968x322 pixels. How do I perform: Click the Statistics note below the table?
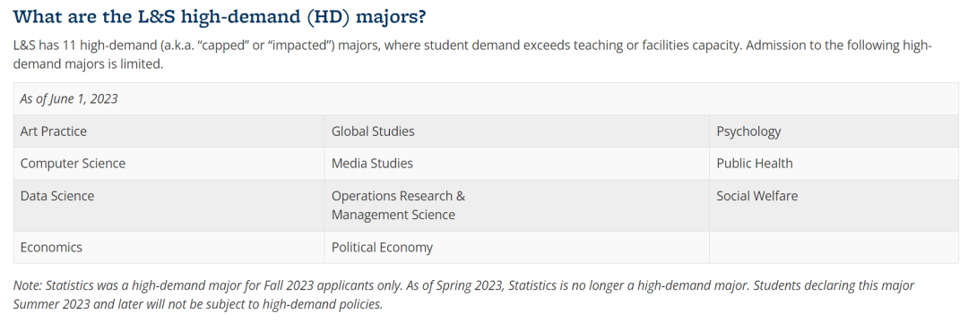[463, 295]
